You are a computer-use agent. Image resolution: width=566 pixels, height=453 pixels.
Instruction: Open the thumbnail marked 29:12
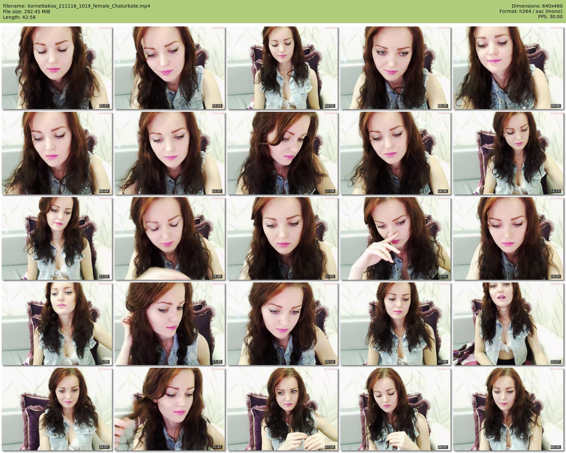coord(283,324)
